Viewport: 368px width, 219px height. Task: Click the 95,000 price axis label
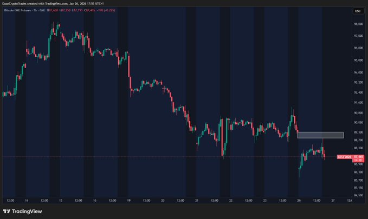(x=358, y=61)
